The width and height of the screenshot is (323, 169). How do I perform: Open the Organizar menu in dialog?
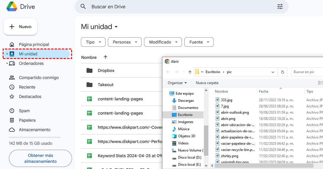[x=177, y=83]
